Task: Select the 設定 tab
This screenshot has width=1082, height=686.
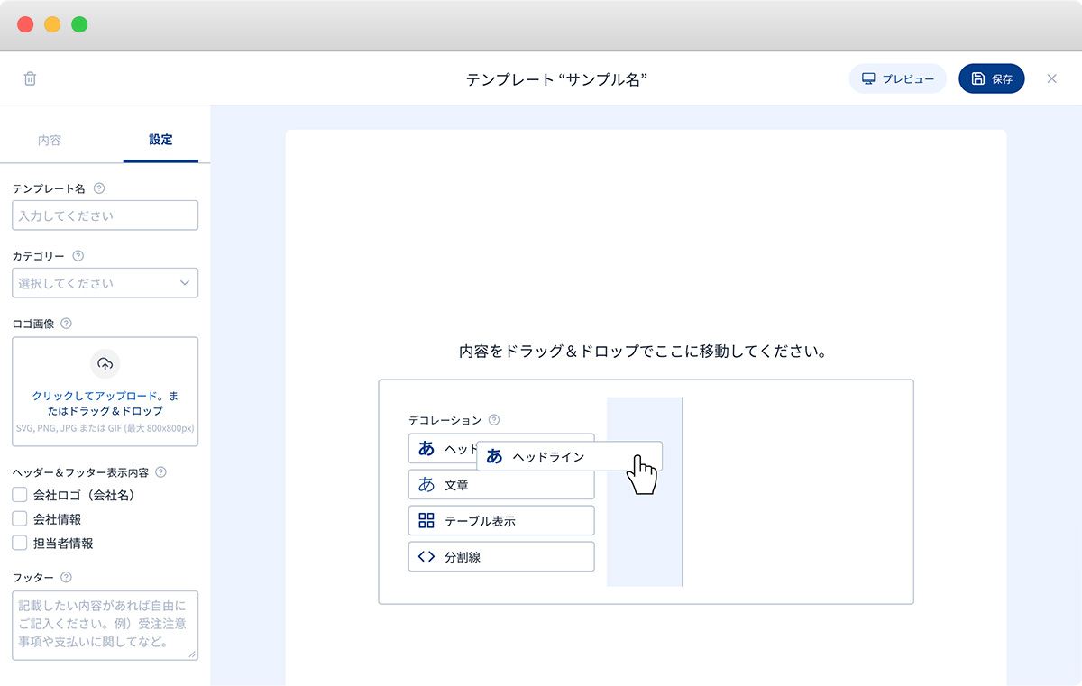Action: 160,140
